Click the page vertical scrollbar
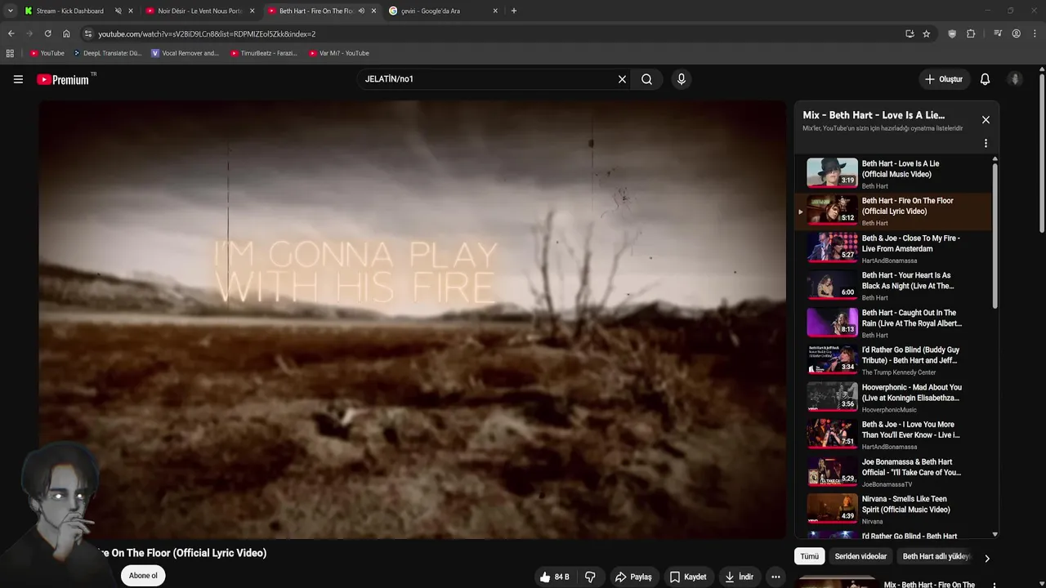The height and width of the screenshot is (588, 1046). [x=1042, y=154]
